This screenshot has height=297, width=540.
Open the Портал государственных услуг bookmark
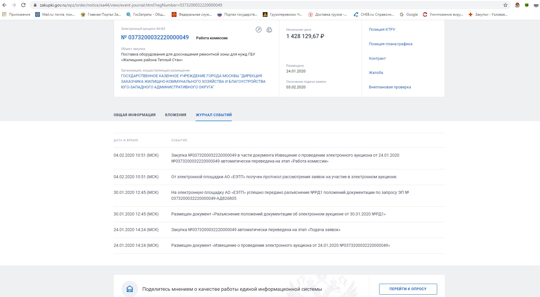pyautogui.click(x=237, y=14)
